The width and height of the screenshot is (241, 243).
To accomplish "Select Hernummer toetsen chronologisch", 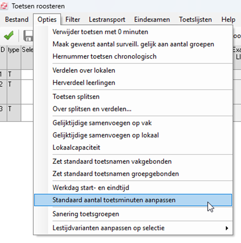I will [105, 56].
